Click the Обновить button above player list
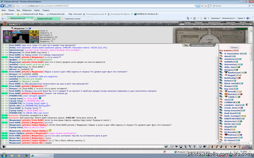This screenshot has width=254, height=158. click(x=235, y=48)
